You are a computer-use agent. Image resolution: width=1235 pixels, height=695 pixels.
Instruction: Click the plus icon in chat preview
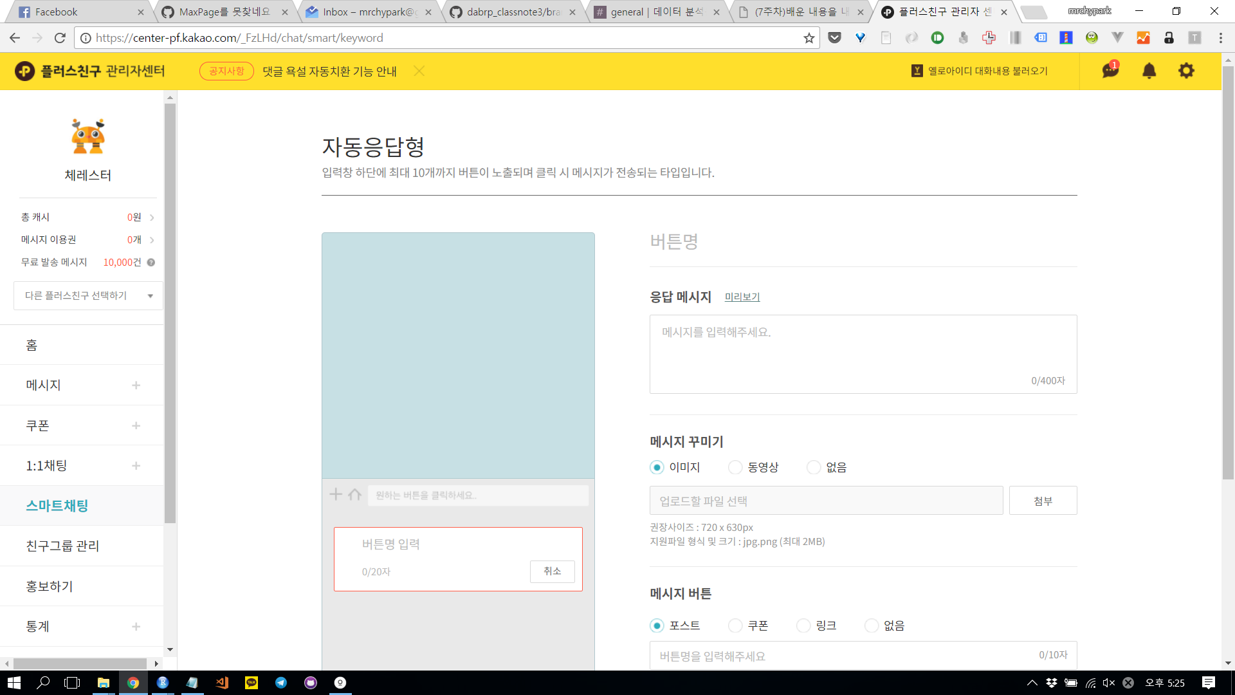(336, 494)
